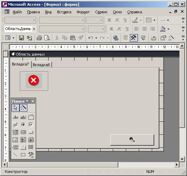The height and width of the screenshot is (176, 187).
Task: Open the Формат menu
Action: tap(83, 12)
